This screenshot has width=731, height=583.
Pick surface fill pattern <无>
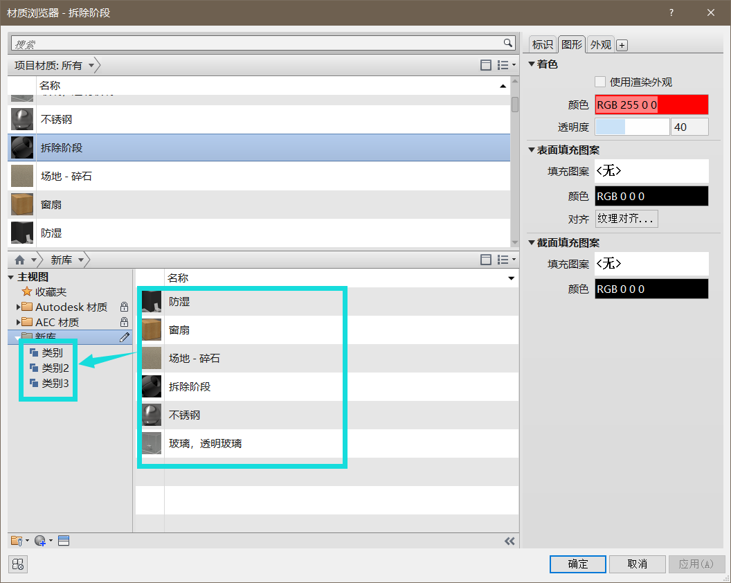[x=652, y=171]
